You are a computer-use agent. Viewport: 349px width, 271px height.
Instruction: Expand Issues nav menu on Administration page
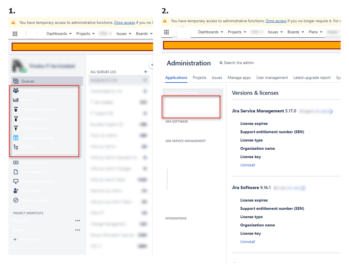click(275, 32)
